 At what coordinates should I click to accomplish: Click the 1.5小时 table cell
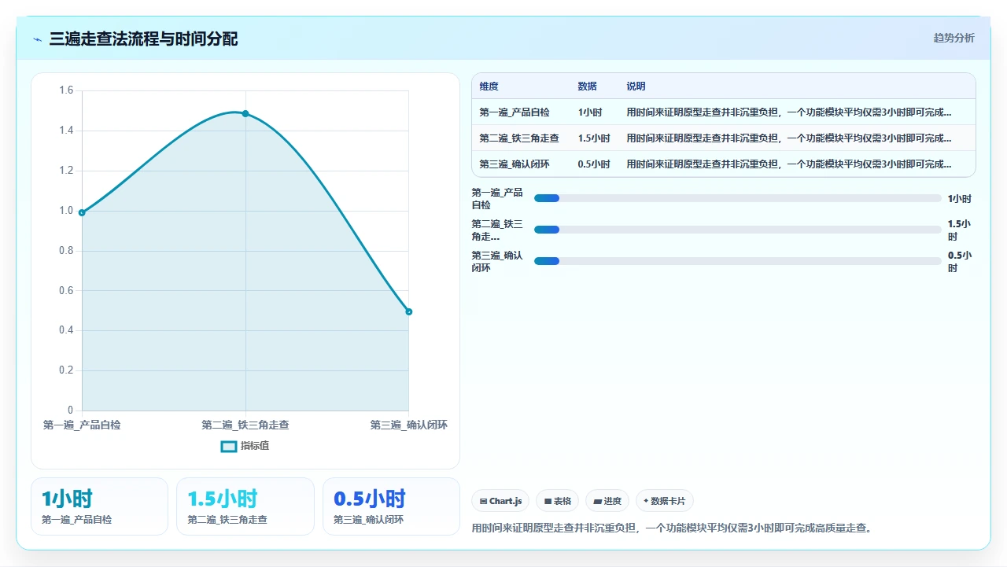click(594, 138)
